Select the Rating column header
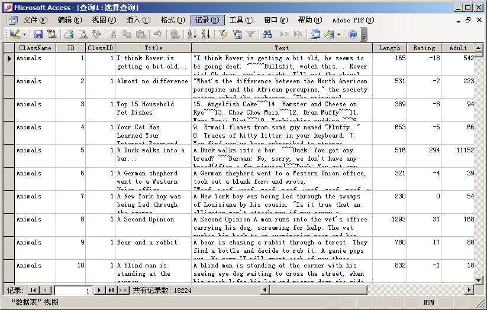 424,48
